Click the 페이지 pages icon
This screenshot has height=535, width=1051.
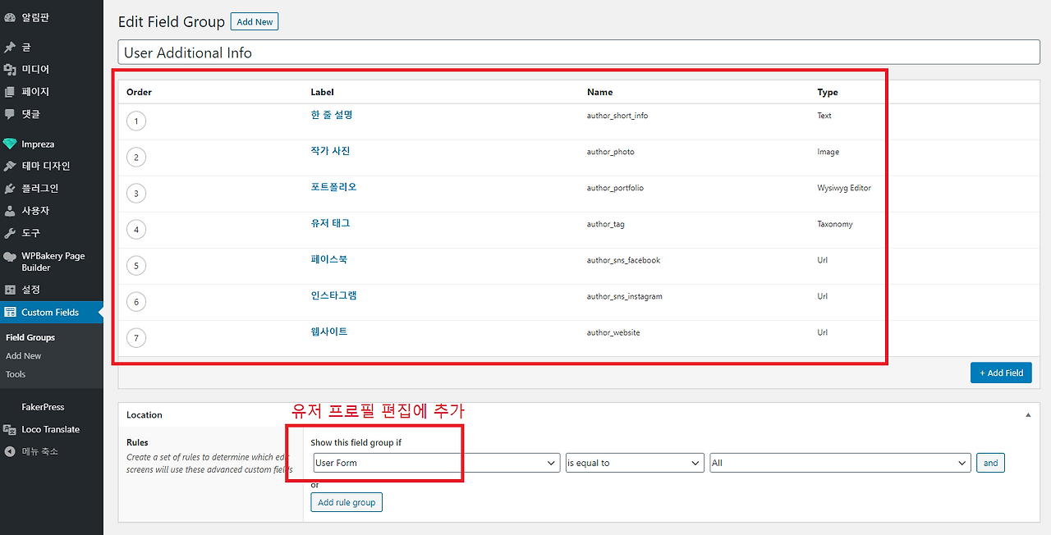click(x=10, y=92)
